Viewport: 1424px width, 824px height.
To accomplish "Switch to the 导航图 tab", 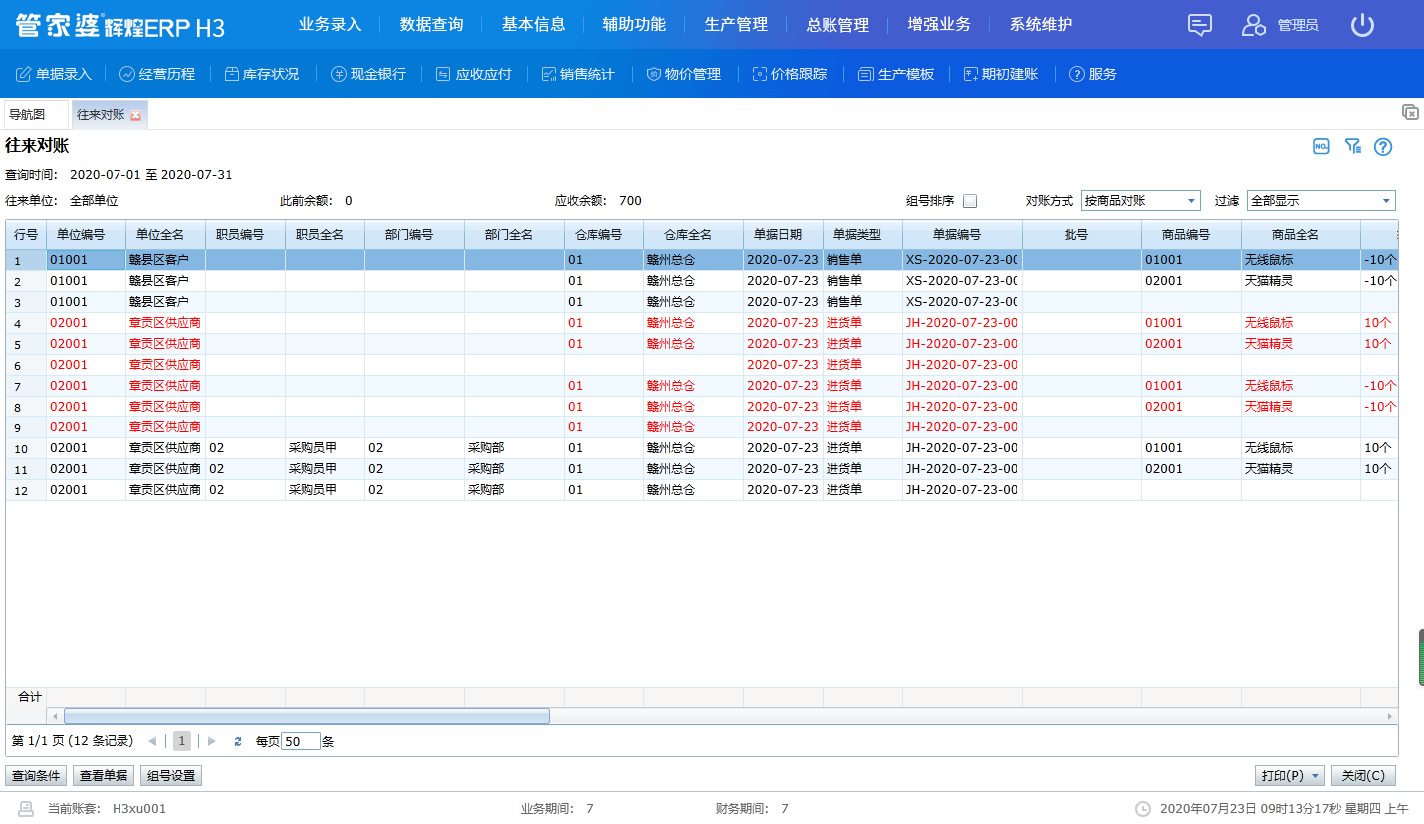I will tap(36, 115).
